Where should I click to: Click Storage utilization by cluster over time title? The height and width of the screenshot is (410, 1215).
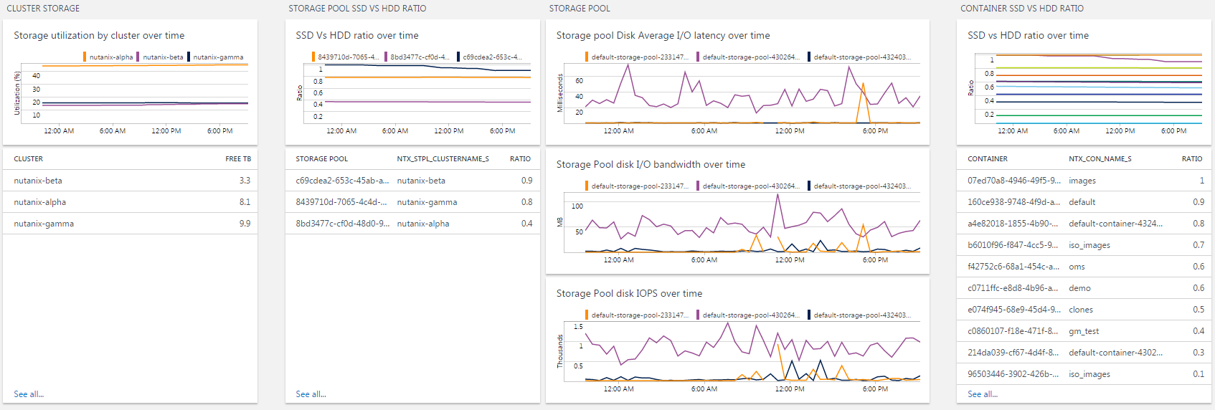click(99, 36)
